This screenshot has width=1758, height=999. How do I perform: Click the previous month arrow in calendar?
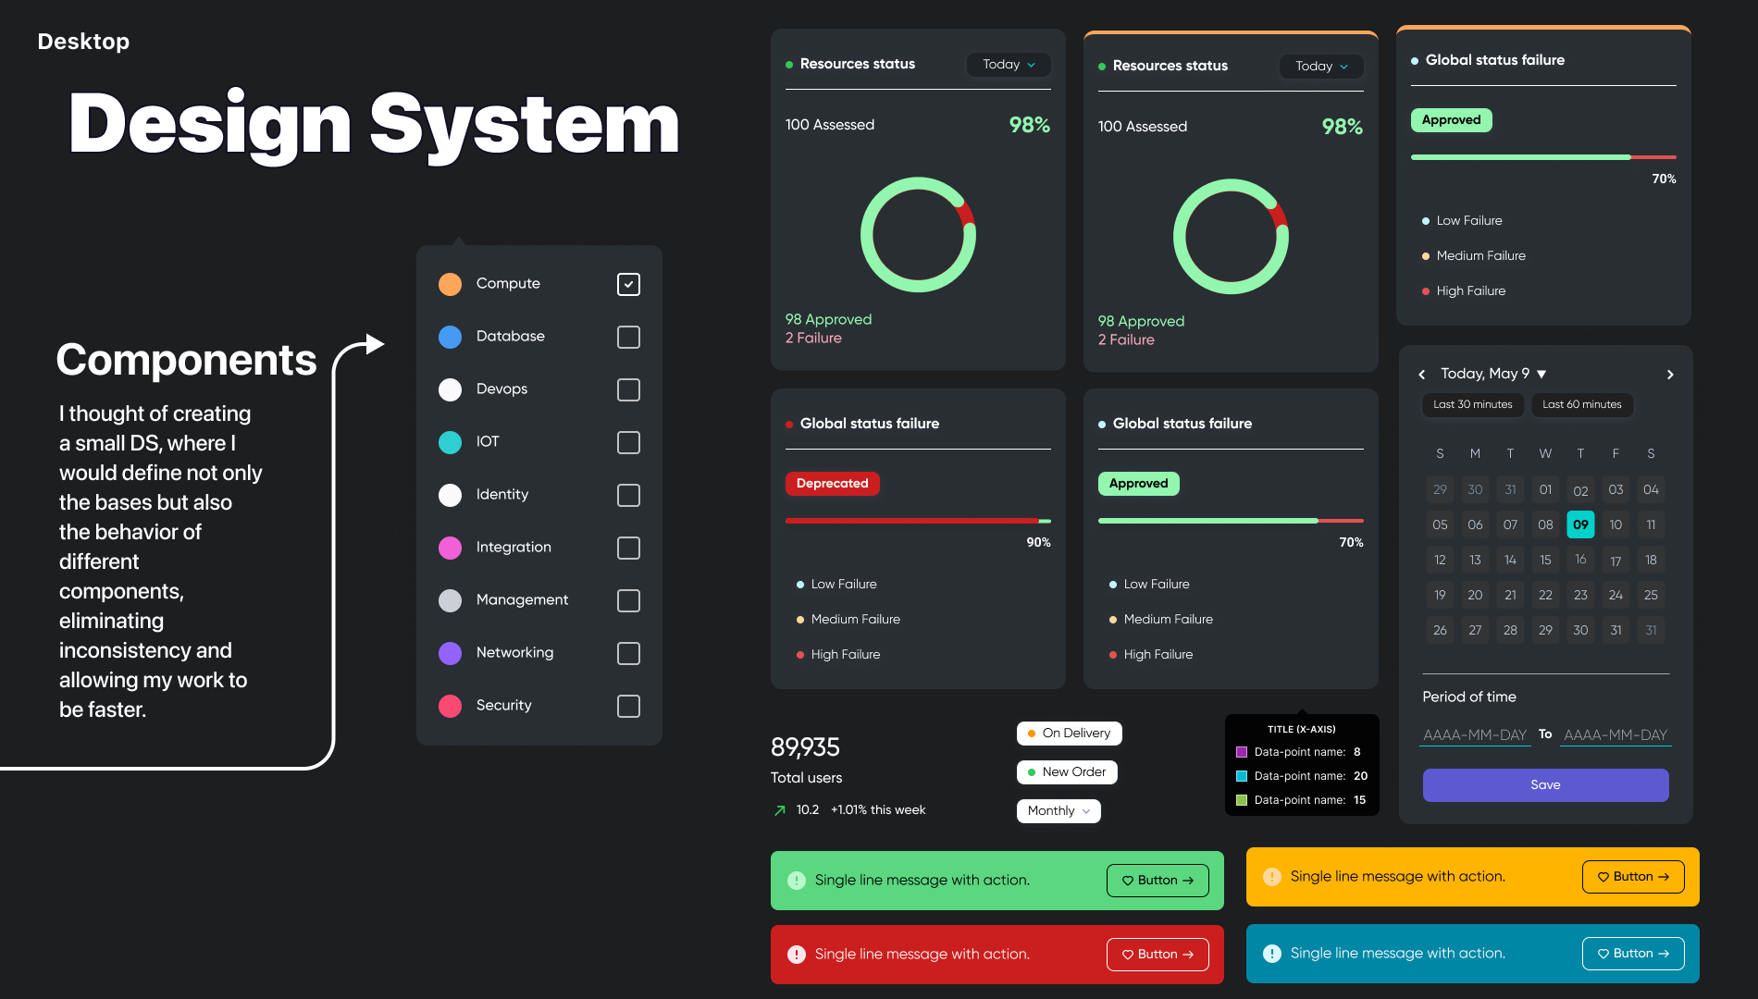coord(1422,375)
